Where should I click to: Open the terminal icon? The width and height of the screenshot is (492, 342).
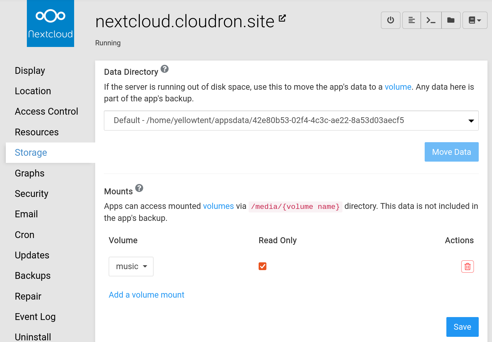[x=431, y=20]
